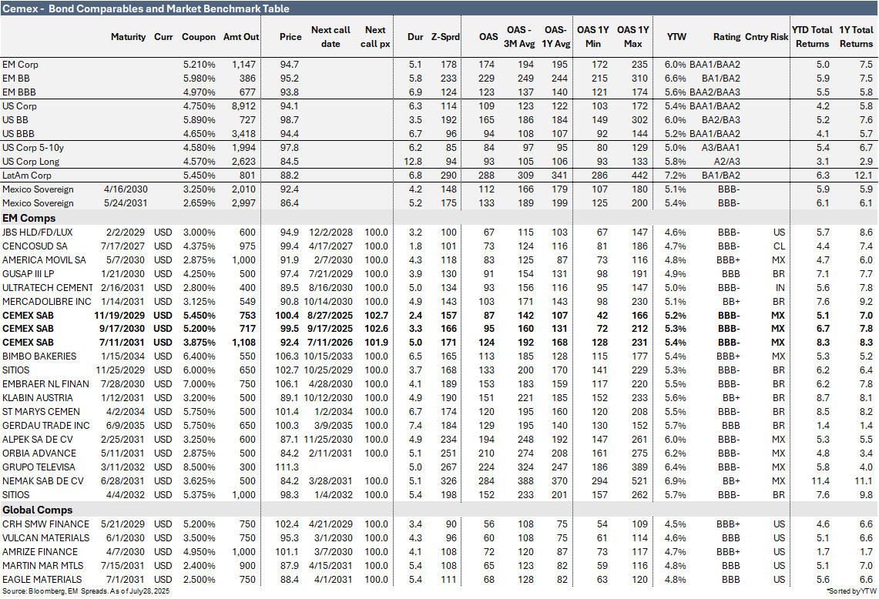This screenshot has width=879, height=599.
Task: Select the CEMEX next call date '7/11/2026'
Action: click(330, 343)
